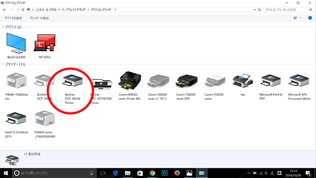Open Google Chrome from the taskbar
The height and width of the screenshot is (178, 316).
(152, 173)
